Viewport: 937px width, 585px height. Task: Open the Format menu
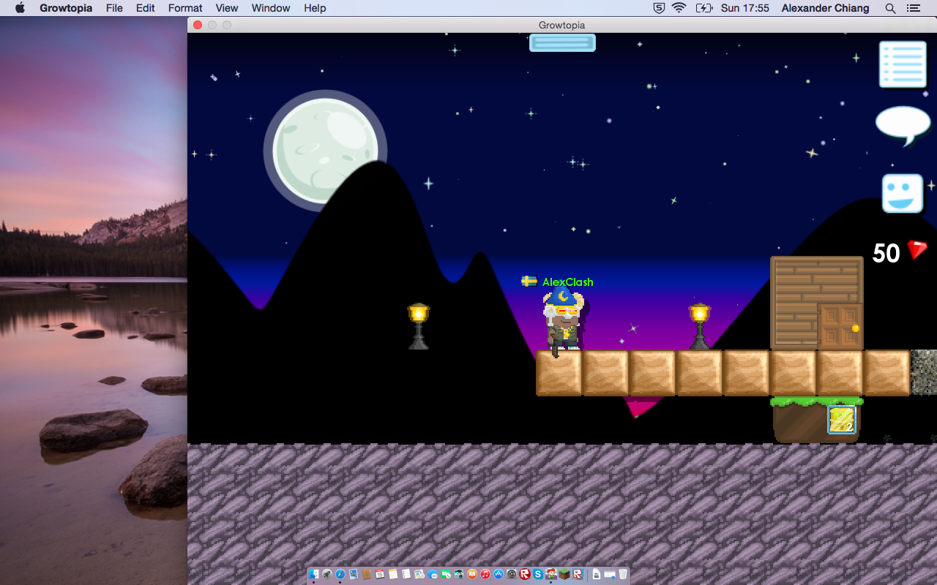coord(185,8)
